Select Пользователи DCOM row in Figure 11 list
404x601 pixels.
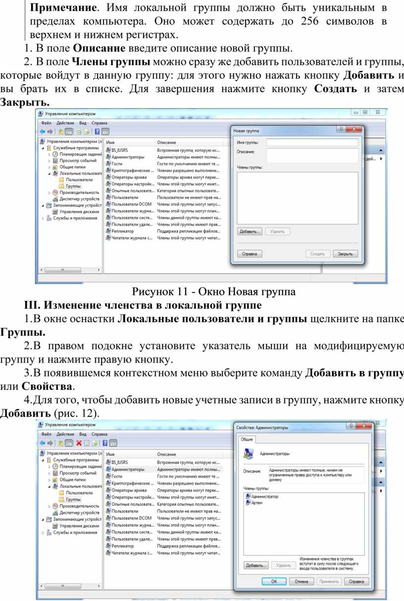(163, 203)
